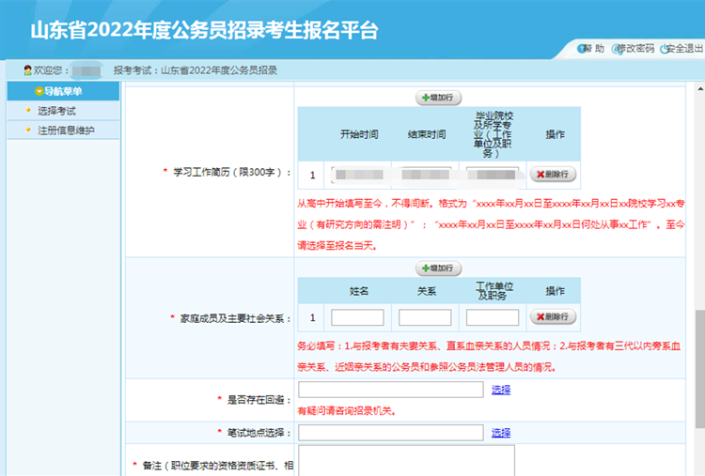Select 选择考试 in the navigation menu
The image size is (705, 476).
click(56, 111)
